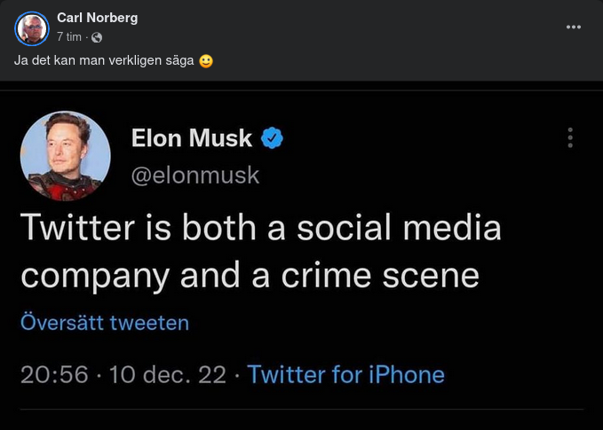Click the '7 tim' post timestamp
603x430 pixels.
coord(69,37)
